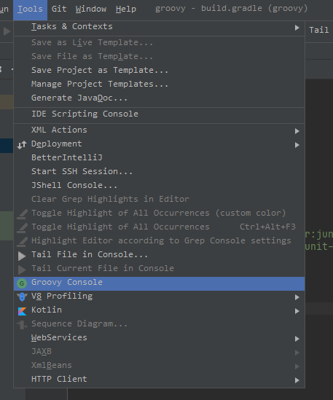Click highlighter icon for Grep Console settings
333x400 pixels.
click(x=22, y=242)
